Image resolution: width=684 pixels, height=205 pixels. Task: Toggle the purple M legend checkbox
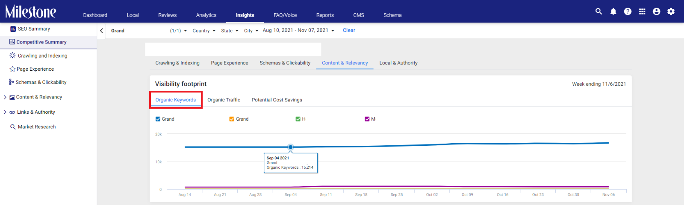click(367, 119)
